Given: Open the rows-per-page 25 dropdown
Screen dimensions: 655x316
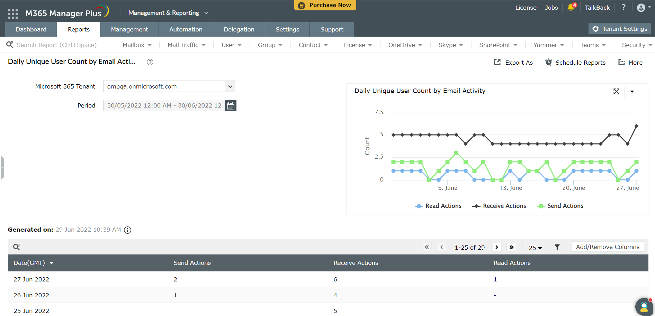Looking at the screenshot, I should pyautogui.click(x=535, y=248).
